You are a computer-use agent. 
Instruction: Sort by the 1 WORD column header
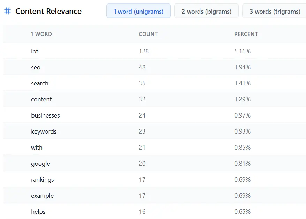tap(41, 34)
